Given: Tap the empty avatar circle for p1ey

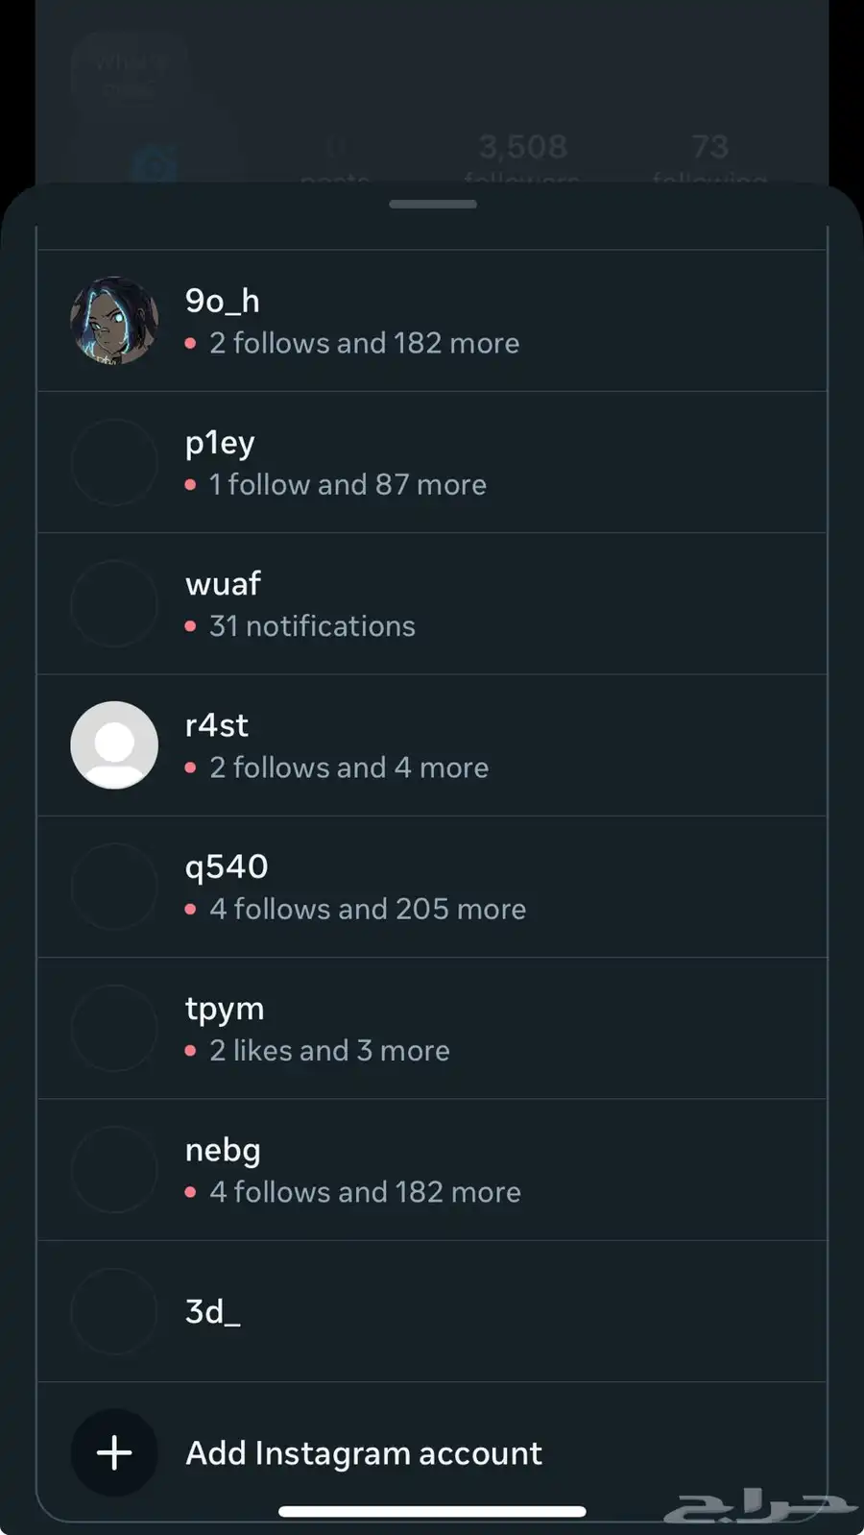Looking at the screenshot, I should (x=114, y=462).
